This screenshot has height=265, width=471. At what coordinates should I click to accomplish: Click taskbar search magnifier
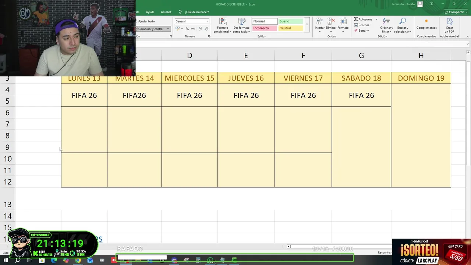18,260
